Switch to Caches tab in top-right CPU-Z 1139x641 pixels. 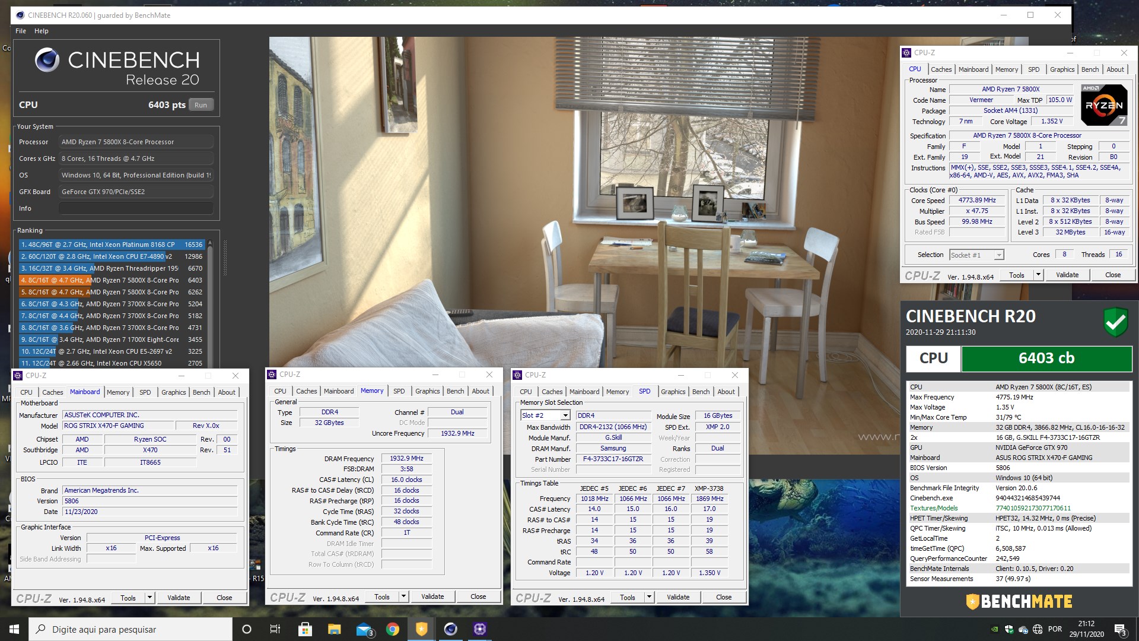(941, 69)
